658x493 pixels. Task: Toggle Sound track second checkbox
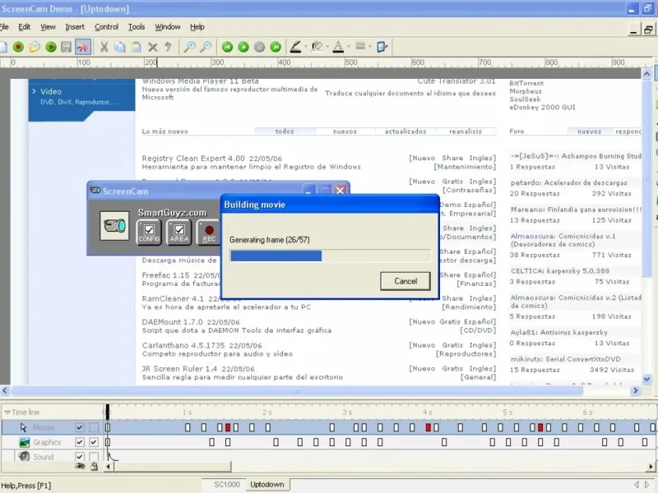94,457
